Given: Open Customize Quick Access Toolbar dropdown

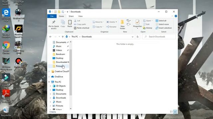Looking at the screenshot, I should pos(67,12).
